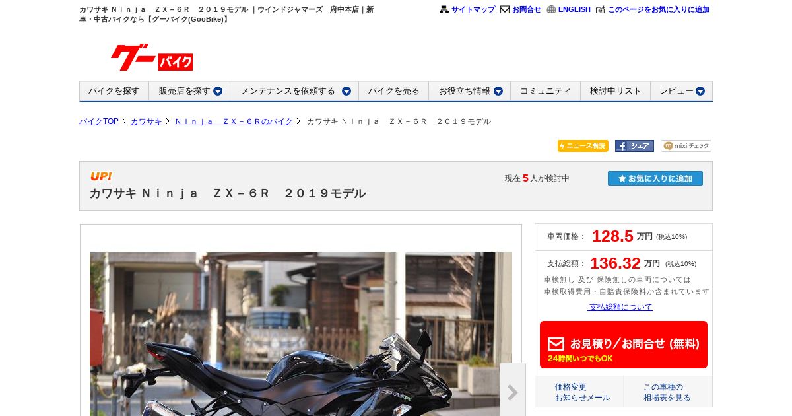Open the バイクを探す menu
The height and width of the screenshot is (416, 792).
(x=114, y=91)
